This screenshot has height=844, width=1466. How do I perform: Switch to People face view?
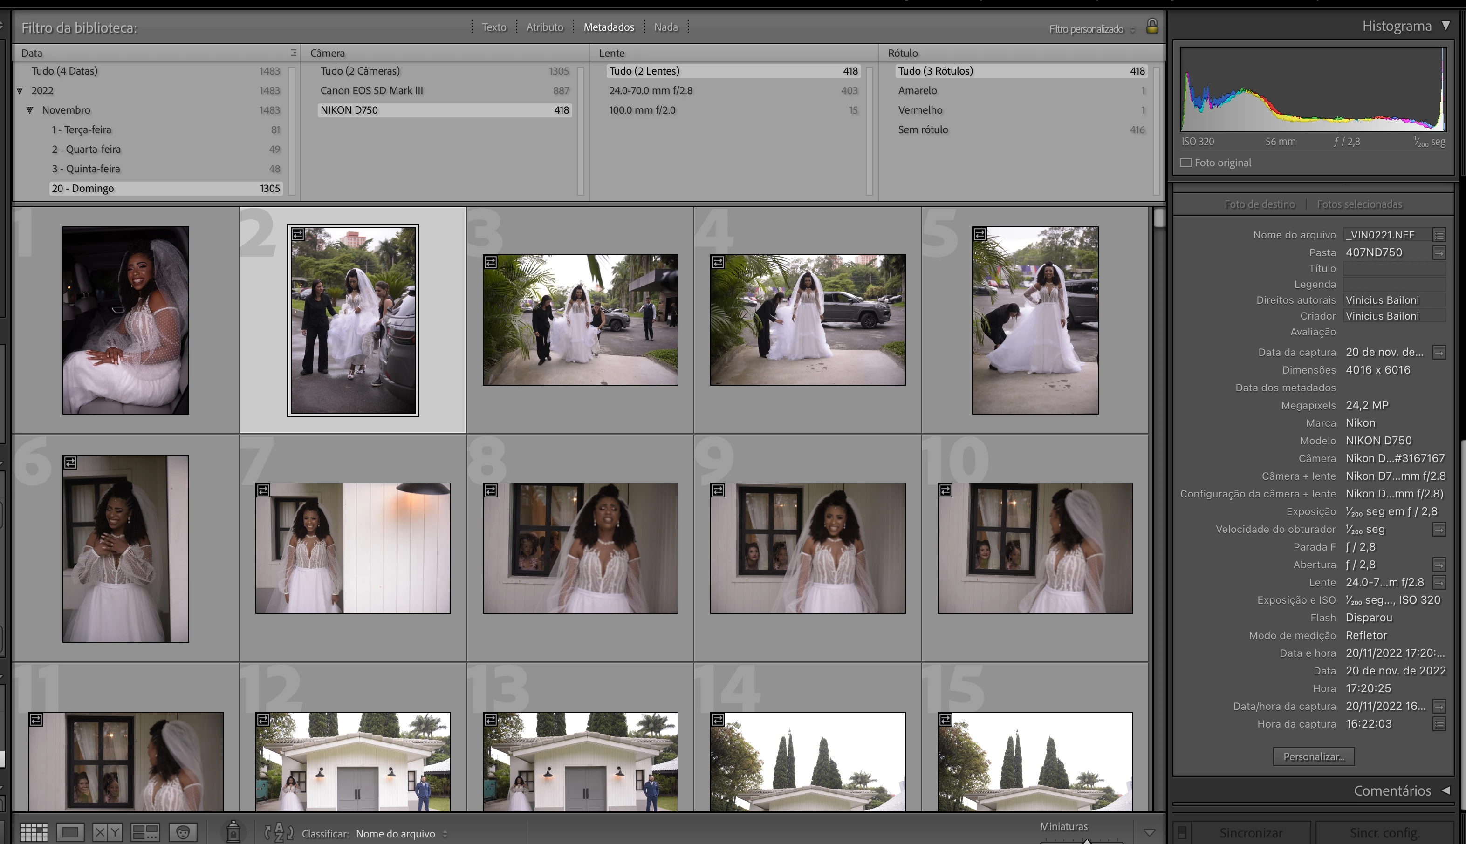click(183, 833)
